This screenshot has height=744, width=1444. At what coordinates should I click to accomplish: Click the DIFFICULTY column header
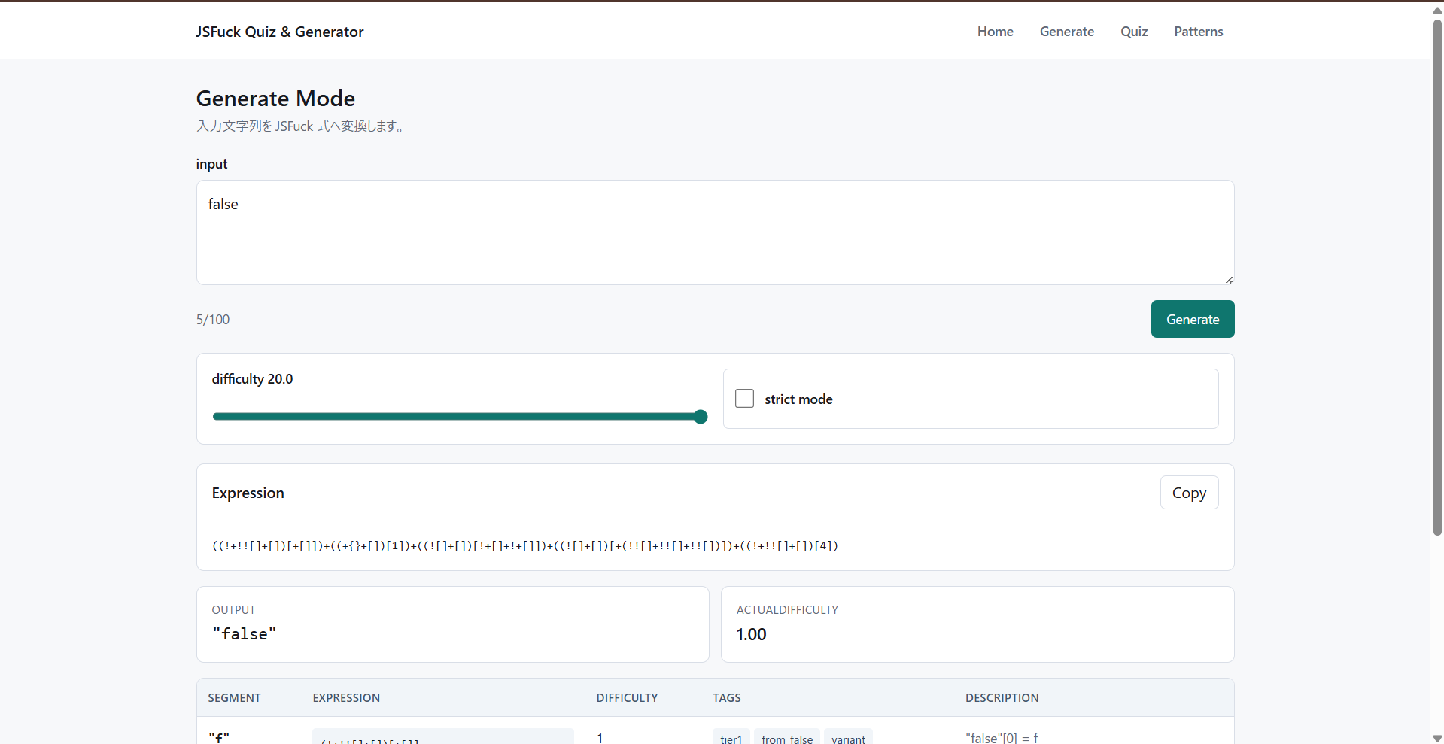627,698
